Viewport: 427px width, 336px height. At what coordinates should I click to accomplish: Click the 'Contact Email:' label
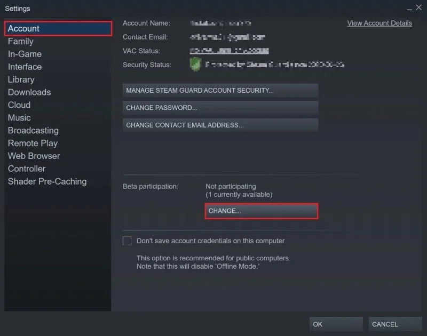click(145, 37)
